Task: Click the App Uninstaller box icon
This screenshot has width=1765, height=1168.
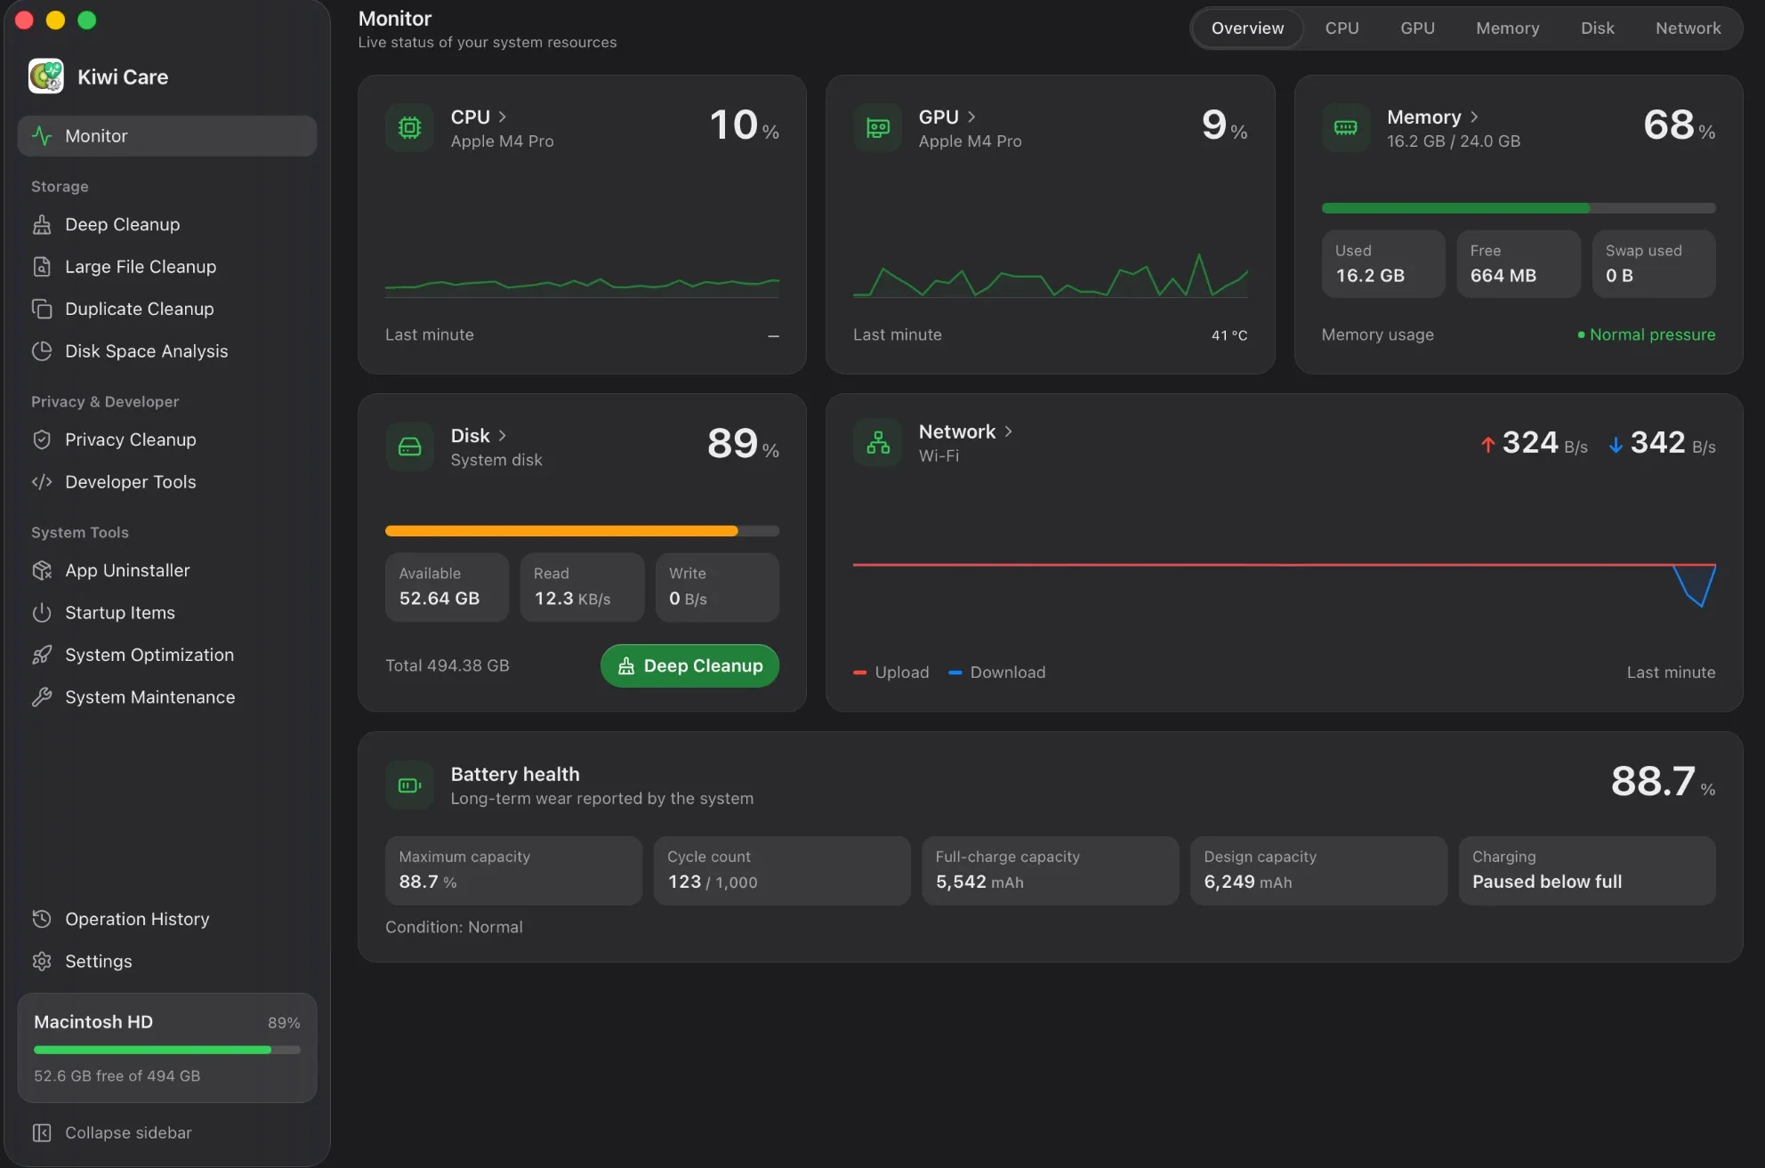Action: (42, 570)
